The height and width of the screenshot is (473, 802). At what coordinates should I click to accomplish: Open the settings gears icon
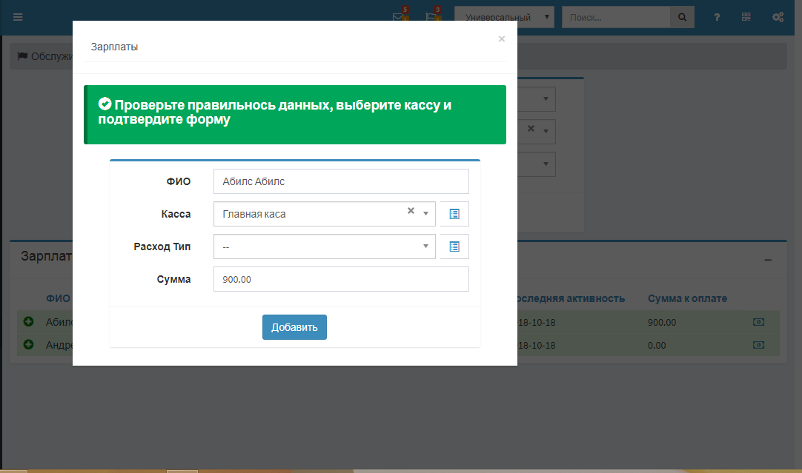click(x=778, y=17)
